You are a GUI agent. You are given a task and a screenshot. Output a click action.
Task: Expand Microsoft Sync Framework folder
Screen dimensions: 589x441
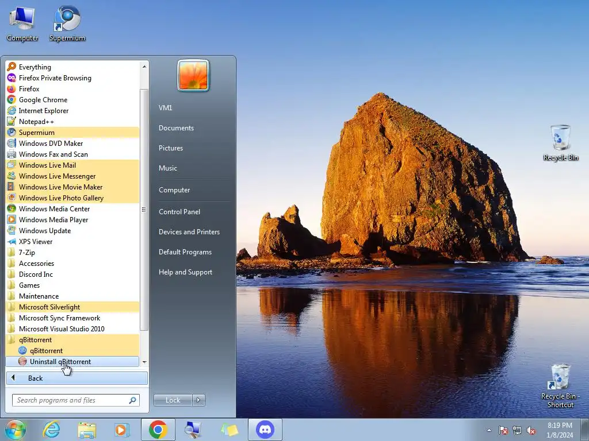(72, 318)
